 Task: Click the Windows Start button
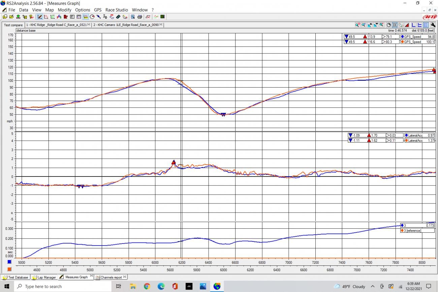click(x=7, y=286)
